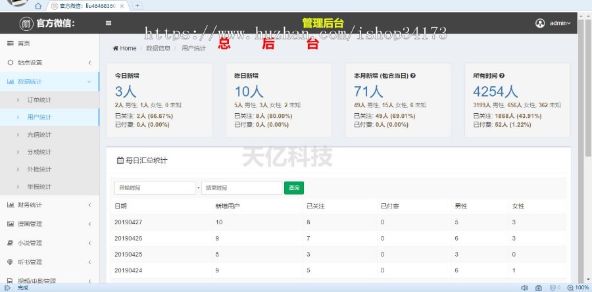Go to Home breadcrumb link
Viewport: 592px width, 292px height.
[124, 48]
